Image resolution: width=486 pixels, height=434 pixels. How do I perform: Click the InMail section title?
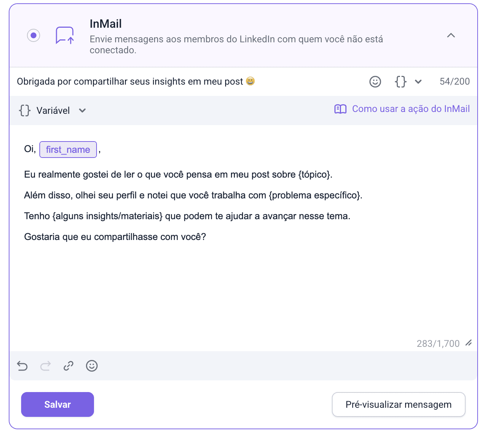pos(106,24)
